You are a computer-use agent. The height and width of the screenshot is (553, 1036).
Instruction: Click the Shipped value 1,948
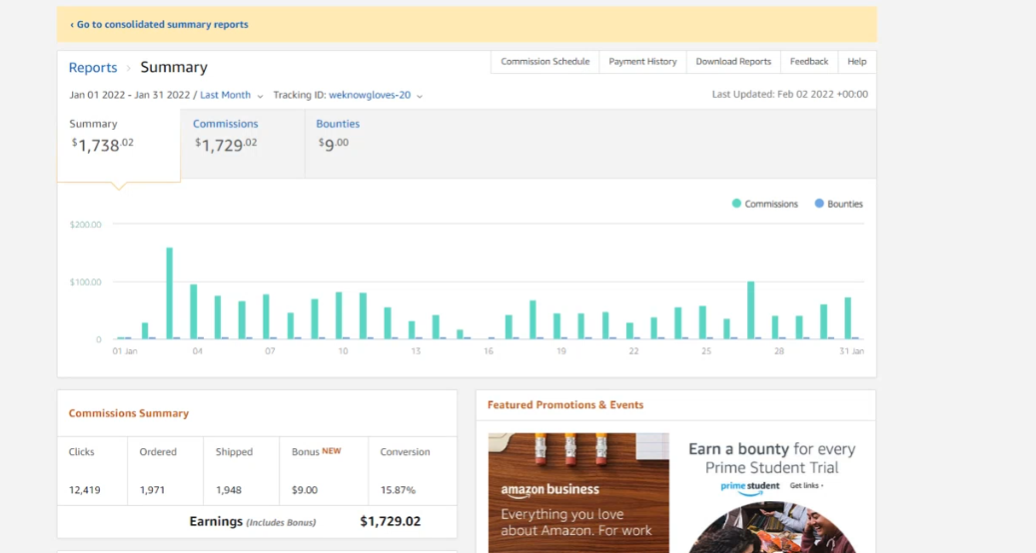pyautogui.click(x=229, y=490)
